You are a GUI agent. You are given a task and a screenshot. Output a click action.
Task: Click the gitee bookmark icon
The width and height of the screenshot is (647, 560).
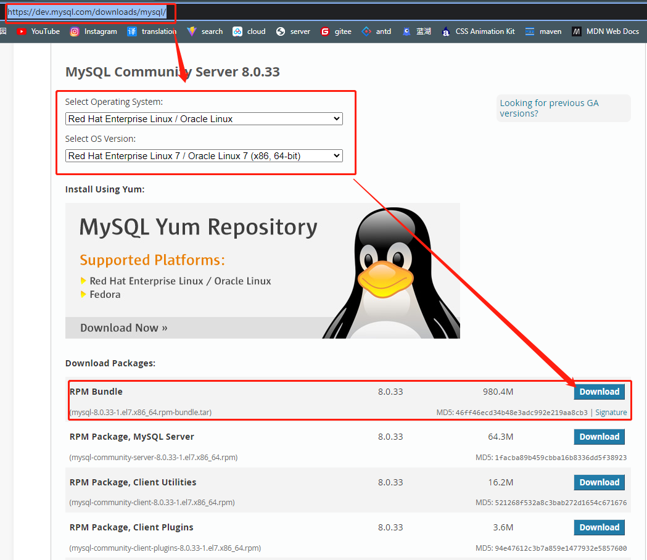[x=325, y=31]
